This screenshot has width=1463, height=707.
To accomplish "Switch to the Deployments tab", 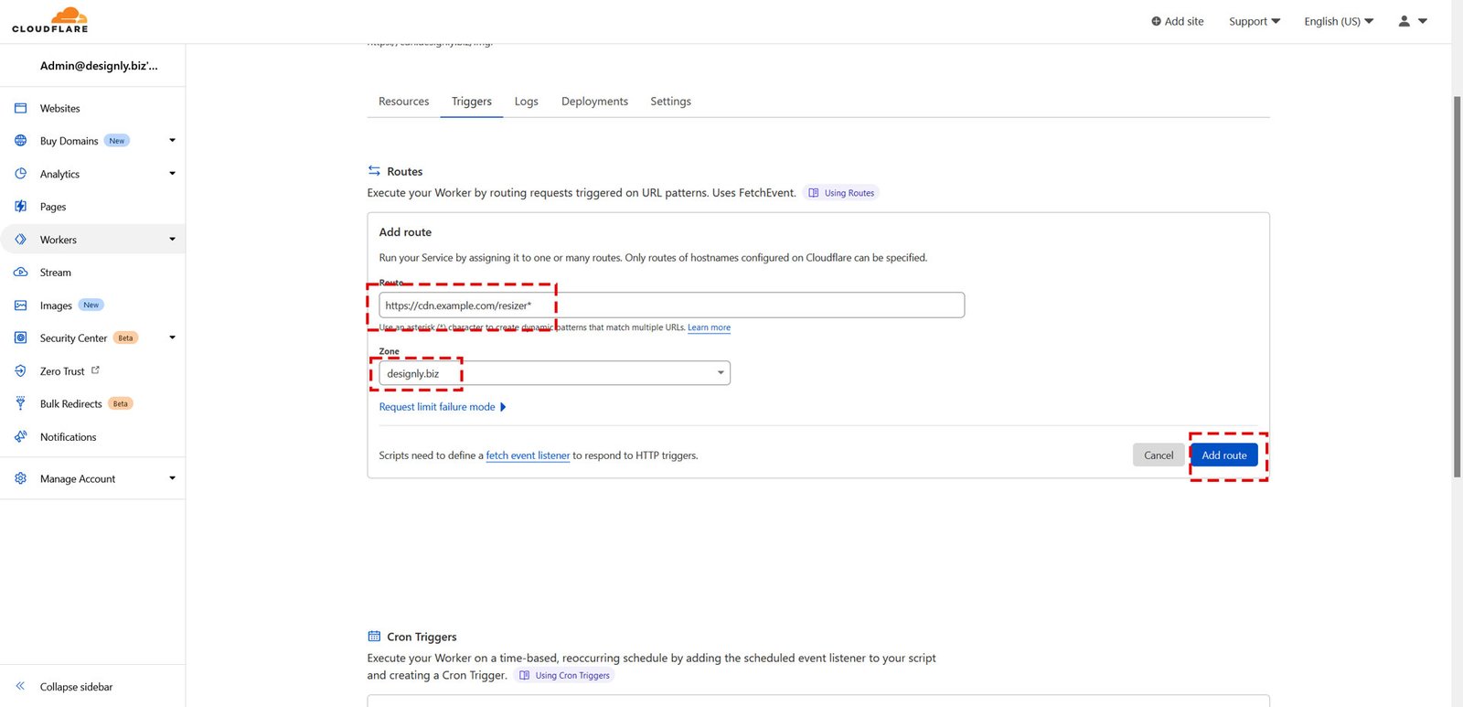I will pyautogui.click(x=594, y=102).
